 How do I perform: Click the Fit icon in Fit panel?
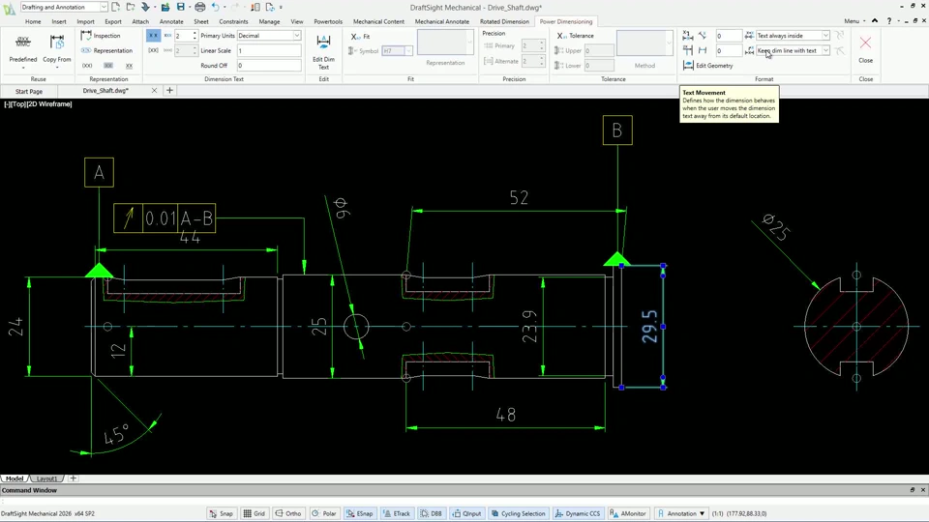(x=355, y=36)
